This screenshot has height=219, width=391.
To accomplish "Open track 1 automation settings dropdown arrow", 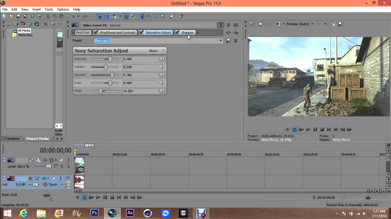I will (x=56, y=160).
